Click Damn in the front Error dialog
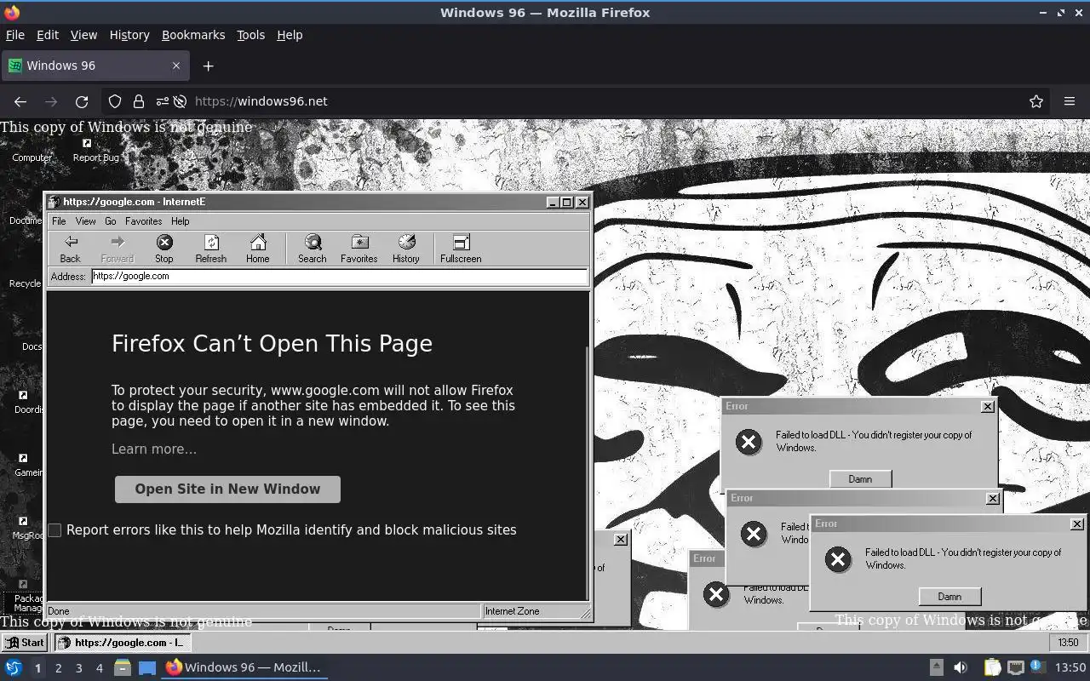This screenshot has height=681, width=1090. click(x=949, y=597)
